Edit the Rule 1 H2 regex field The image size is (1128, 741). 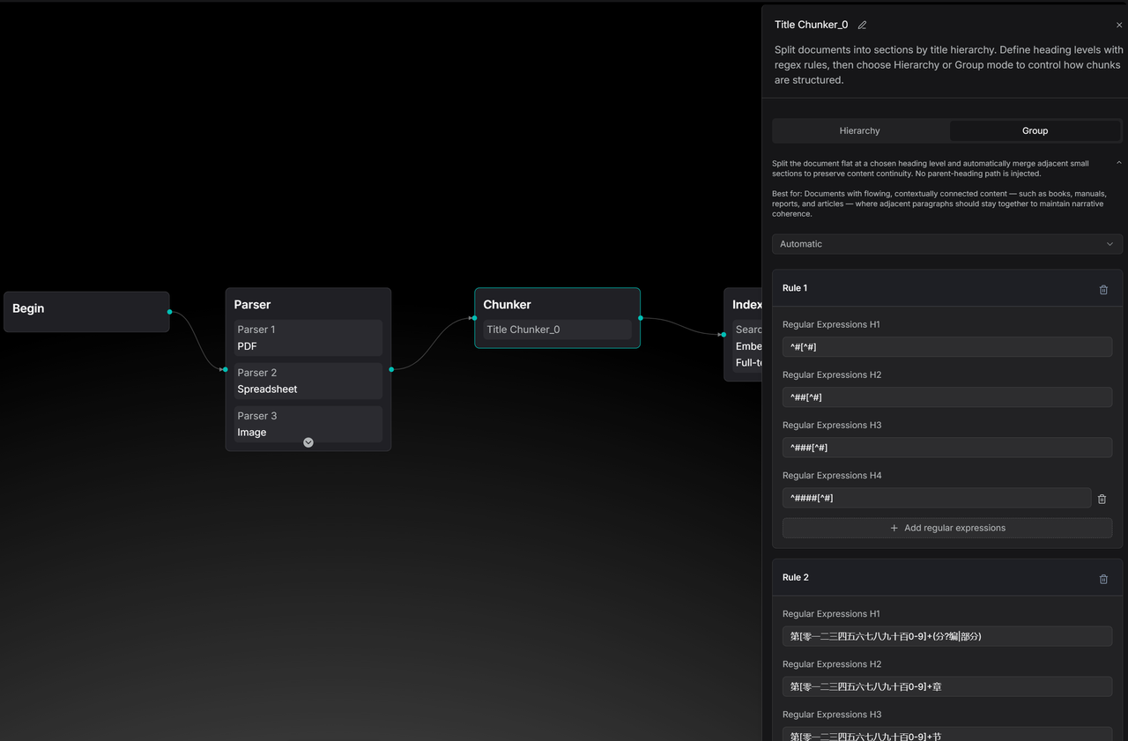946,397
